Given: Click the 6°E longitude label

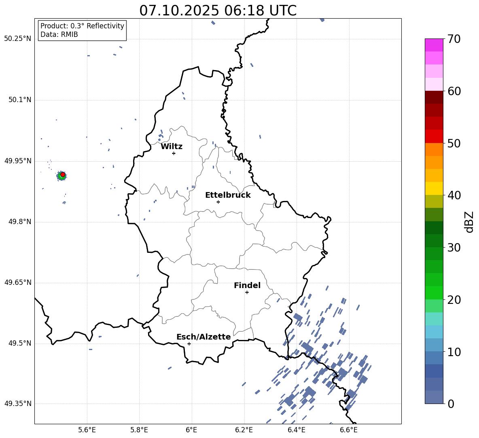Looking at the screenshot, I should click(191, 430).
